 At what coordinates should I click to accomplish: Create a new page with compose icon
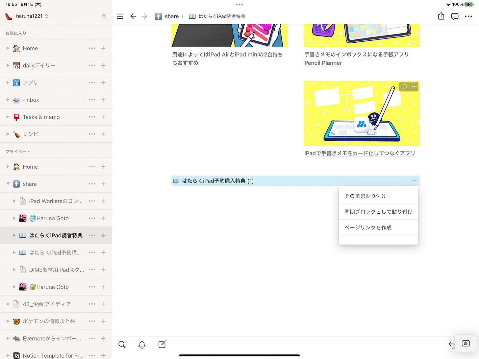[x=162, y=344]
